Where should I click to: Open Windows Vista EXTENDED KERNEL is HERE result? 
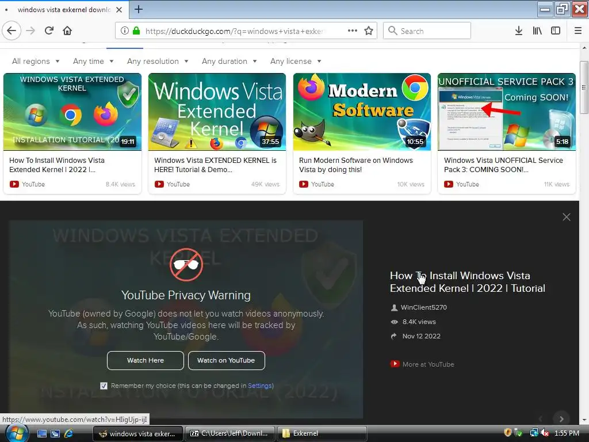(x=215, y=165)
